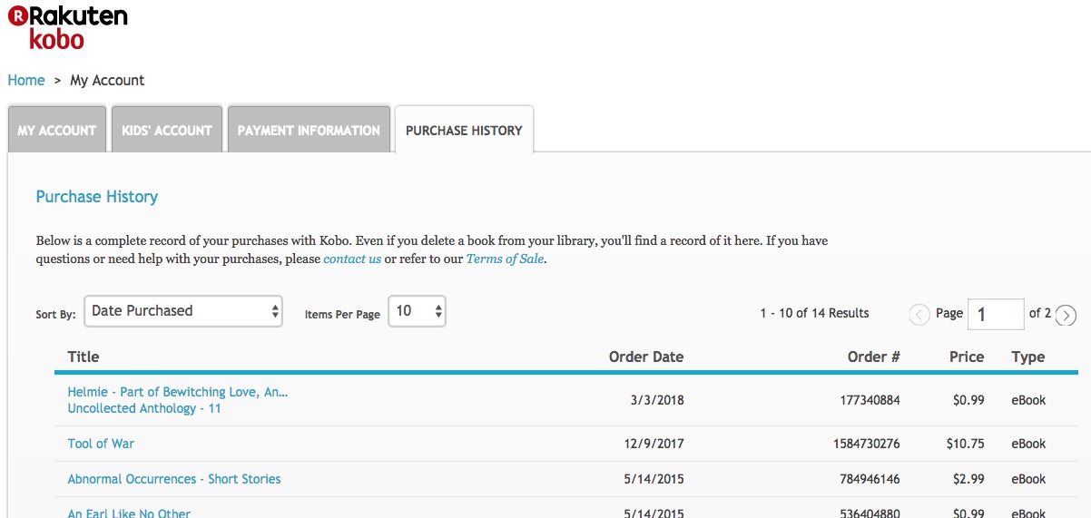Open the Terms of Sale link
The height and width of the screenshot is (518, 1091).
point(505,259)
